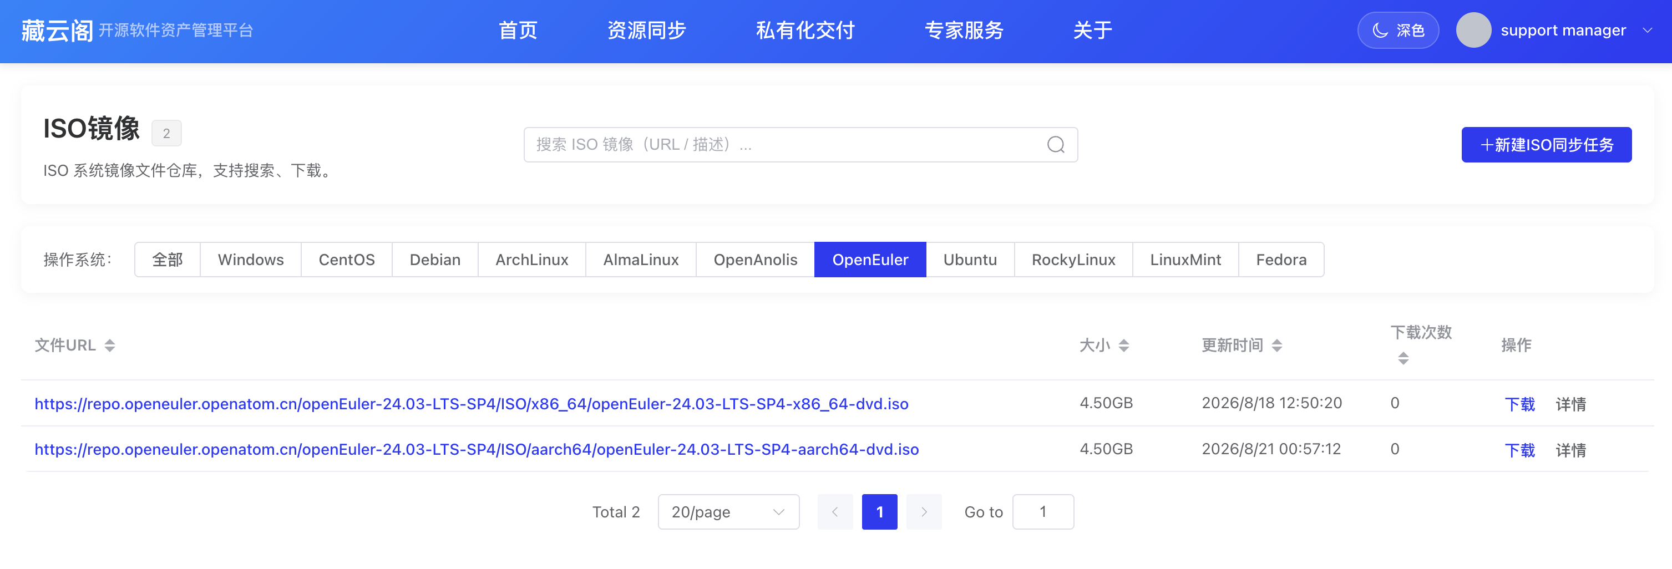The image size is (1672, 569).
Task: Click 下载 for x86_64 ISO row
Action: [x=1519, y=404]
